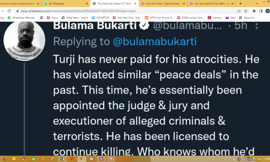Open the Chrome profile avatar
Screen dimensions: 270x162
point(267,11)
